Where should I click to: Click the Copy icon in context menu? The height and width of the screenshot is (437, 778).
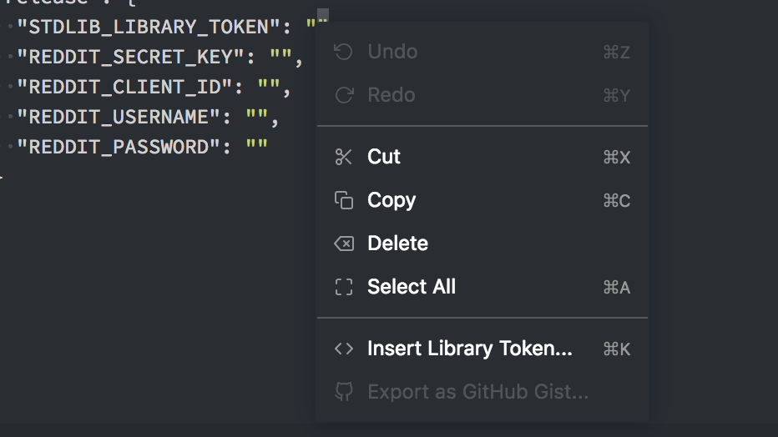coord(343,200)
